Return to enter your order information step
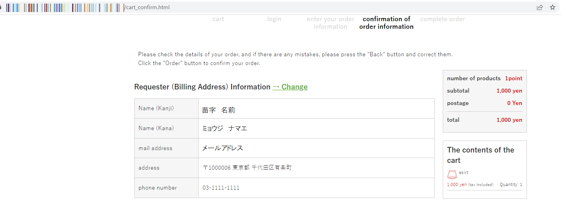561x206 pixels. (331, 23)
